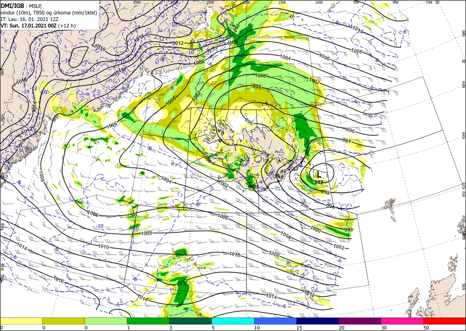Image resolution: width=466 pixels, height=331 pixels.
Task: Click the '35W' longitude label at top
Action: 137,2
